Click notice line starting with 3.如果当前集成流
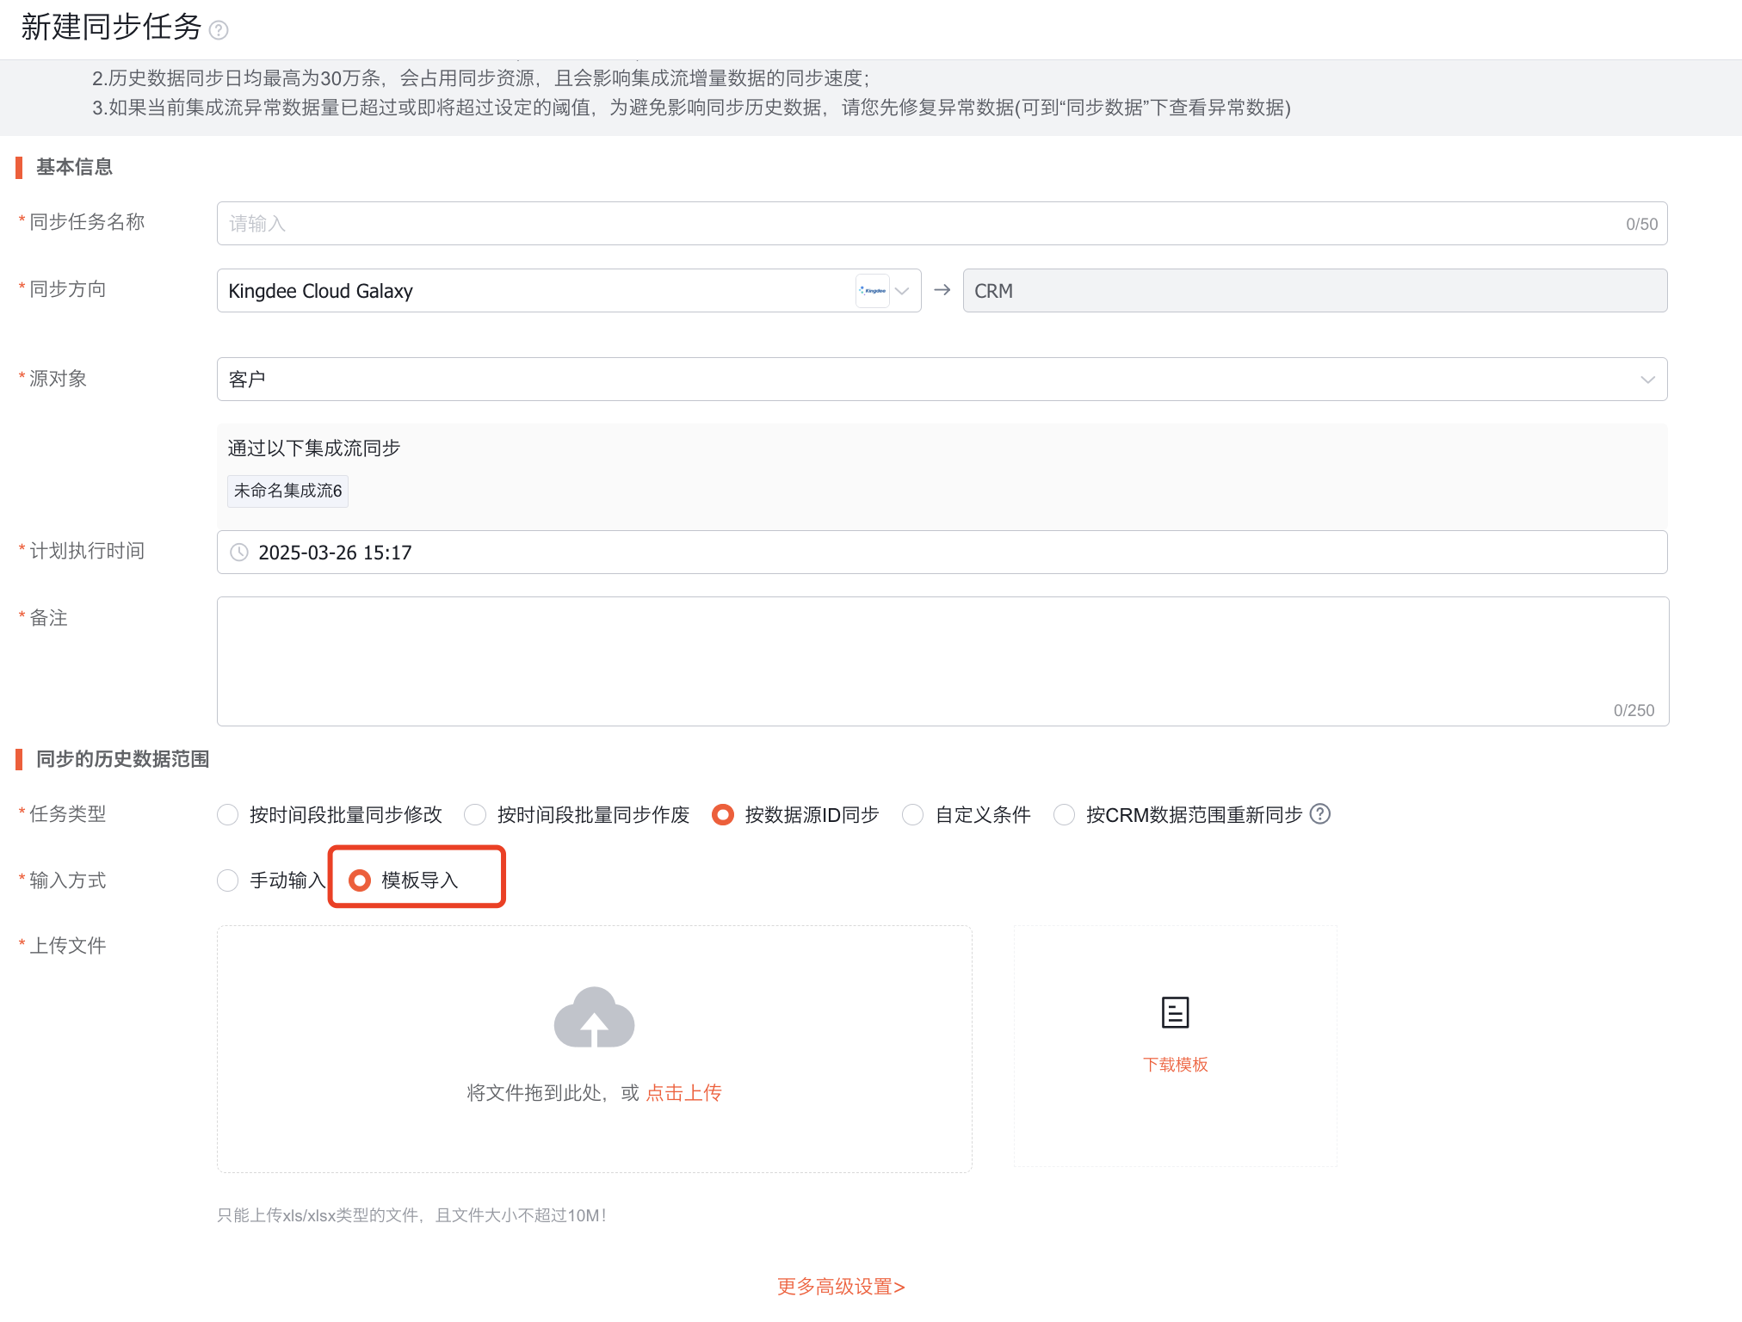The height and width of the screenshot is (1322, 1742). click(692, 108)
